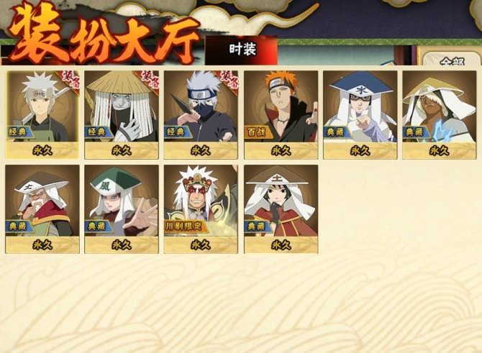Click the 川剧限定 label on Jiraiya card

click(x=186, y=226)
